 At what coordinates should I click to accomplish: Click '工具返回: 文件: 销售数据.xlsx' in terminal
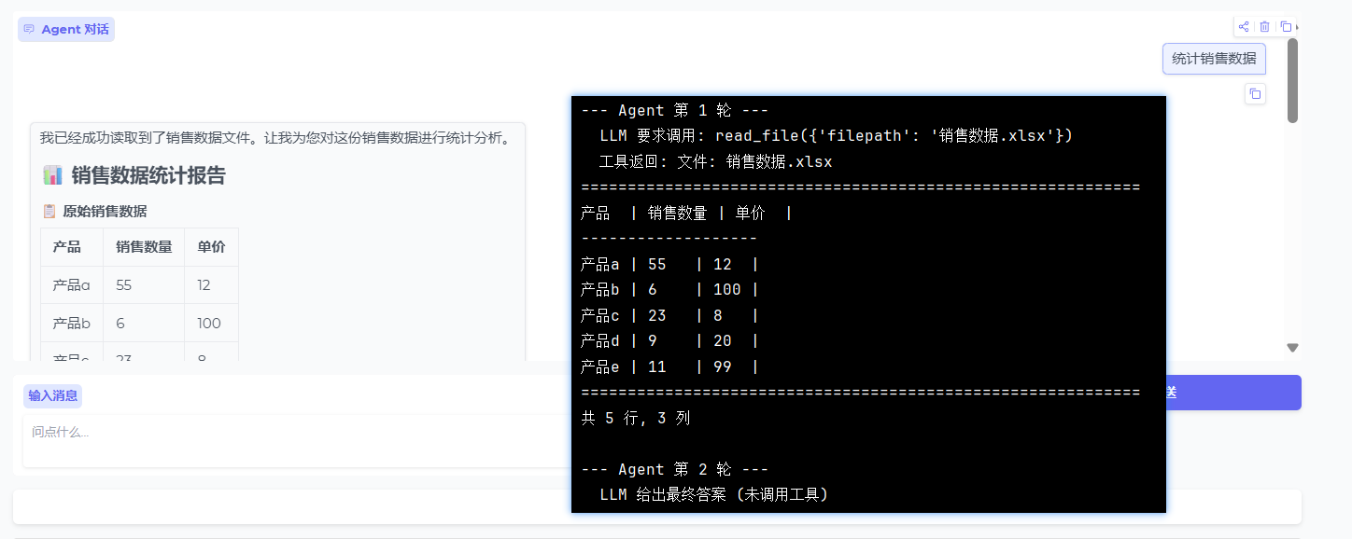tap(715, 161)
